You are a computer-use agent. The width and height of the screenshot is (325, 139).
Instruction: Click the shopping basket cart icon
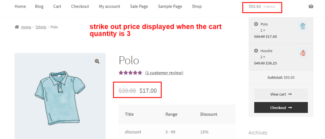311,6
